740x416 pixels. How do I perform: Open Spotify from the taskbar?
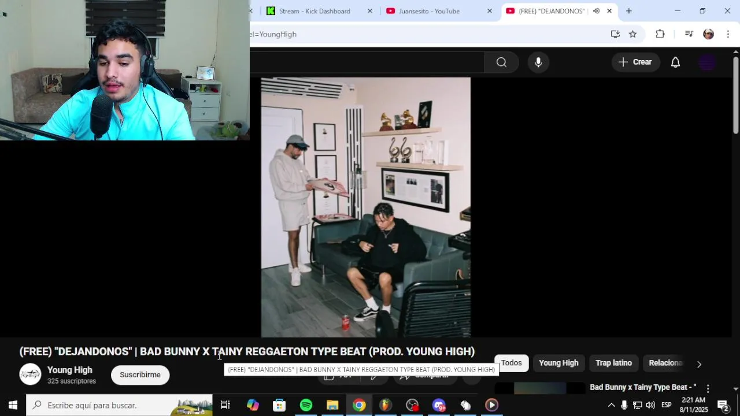click(306, 405)
